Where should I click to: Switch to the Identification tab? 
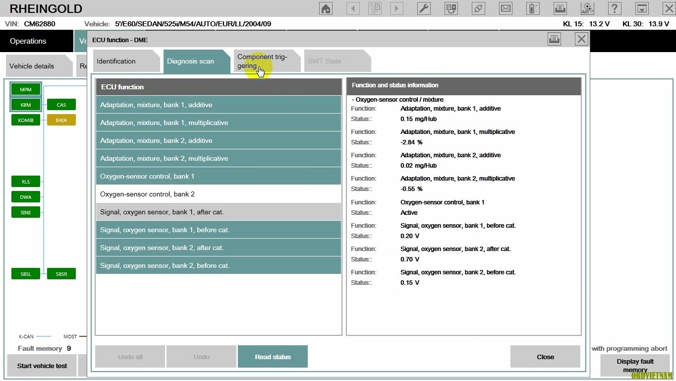pyautogui.click(x=126, y=61)
